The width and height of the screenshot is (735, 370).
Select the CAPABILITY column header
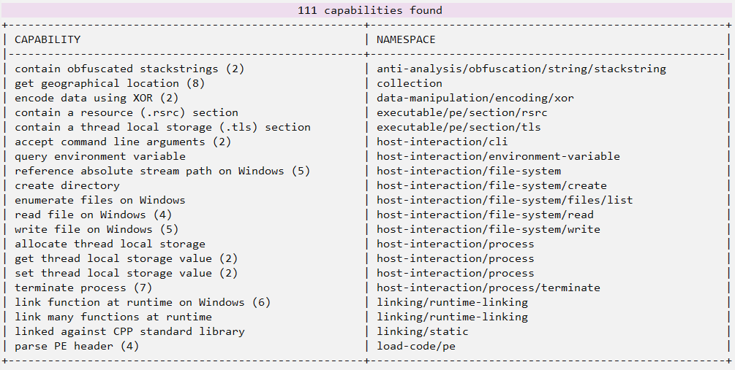[x=48, y=39]
